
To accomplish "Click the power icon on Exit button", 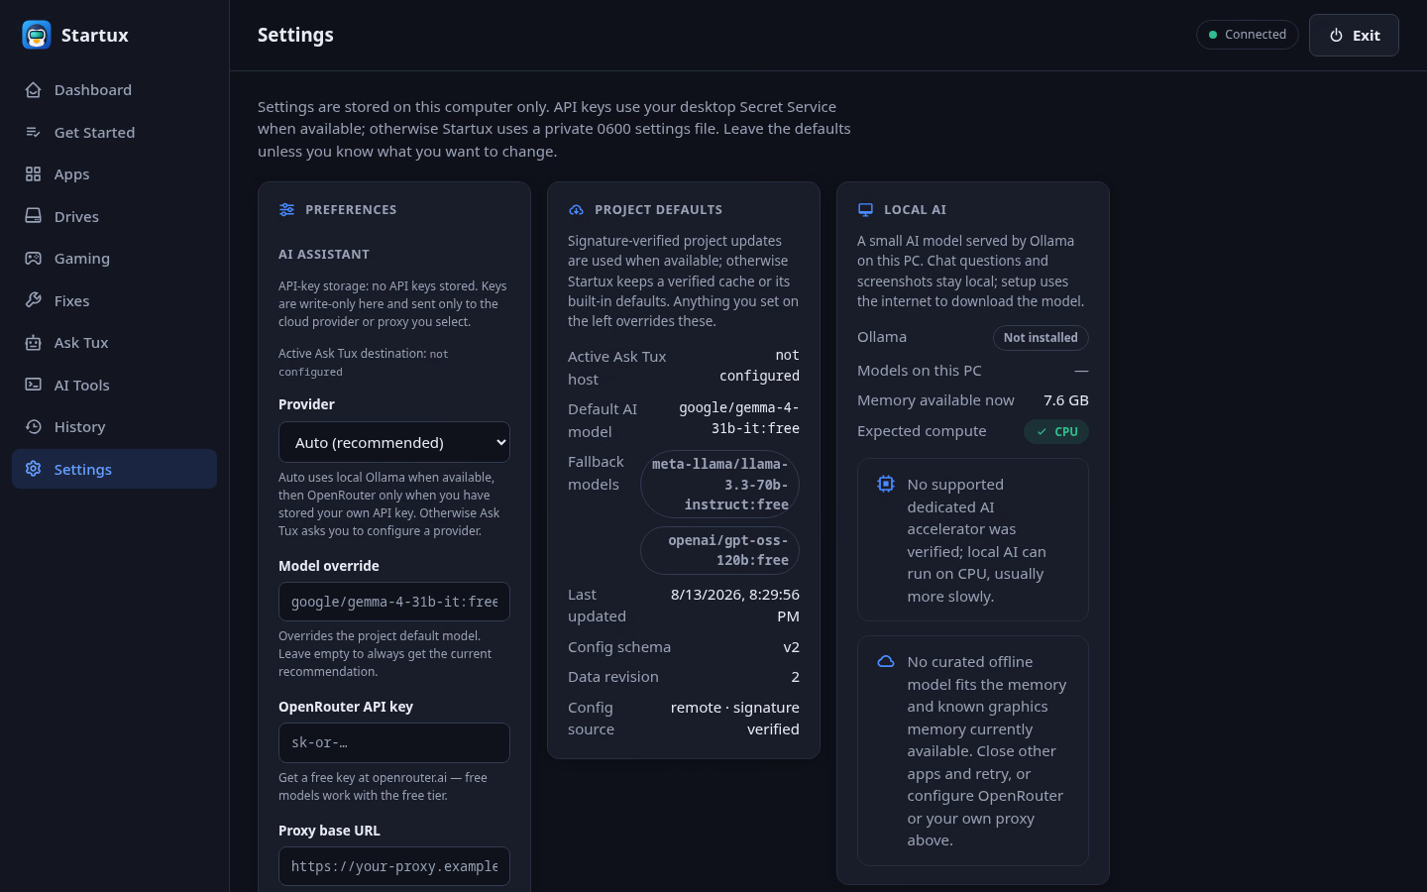I will pos(1336,36).
